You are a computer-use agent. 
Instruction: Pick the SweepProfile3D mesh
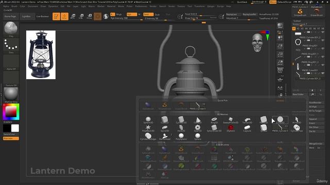pyautogui.click(x=230, y=120)
